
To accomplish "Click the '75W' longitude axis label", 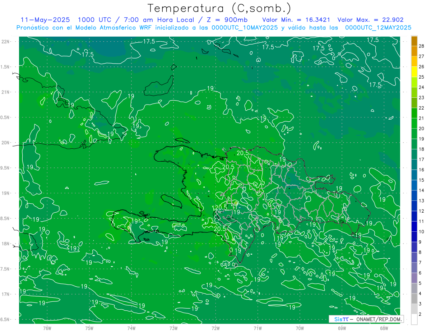I will (89, 328).
